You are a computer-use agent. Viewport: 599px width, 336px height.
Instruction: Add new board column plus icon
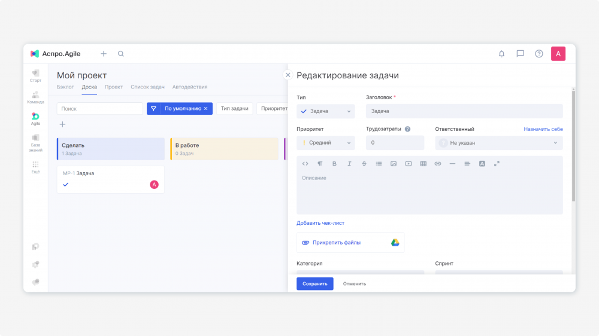click(63, 124)
